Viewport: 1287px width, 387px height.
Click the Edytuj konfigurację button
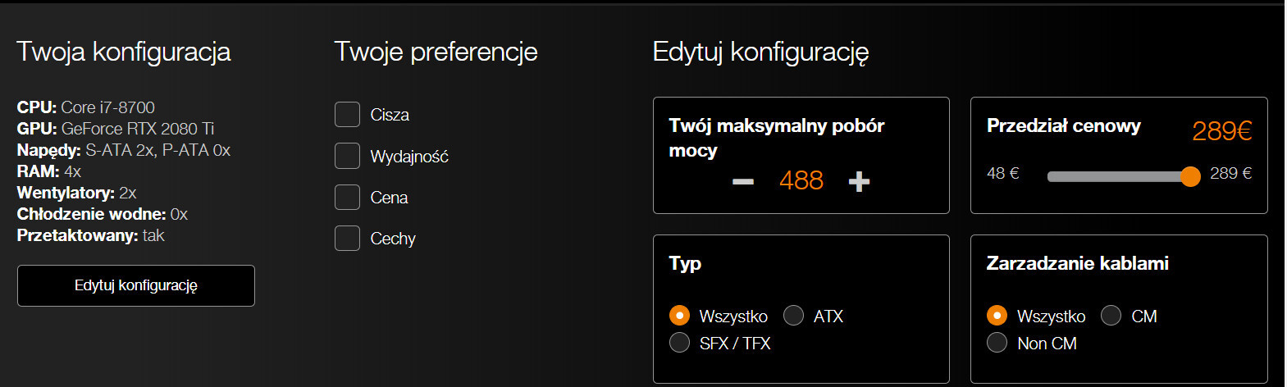136,285
